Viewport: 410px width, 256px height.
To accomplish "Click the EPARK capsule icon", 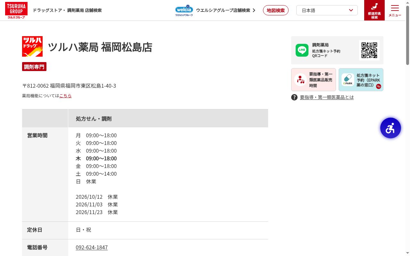I will [x=348, y=80].
